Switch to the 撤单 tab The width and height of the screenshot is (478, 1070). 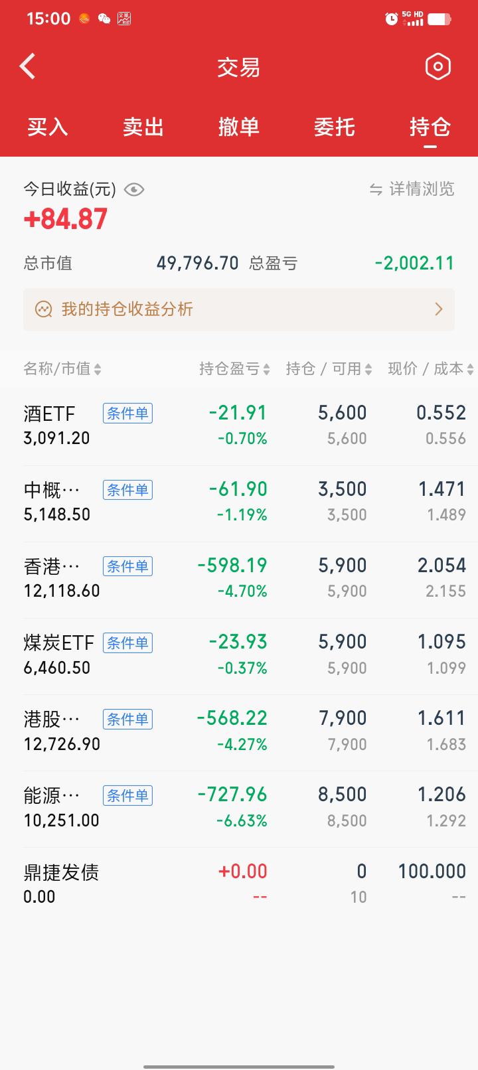[x=239, y=127]
